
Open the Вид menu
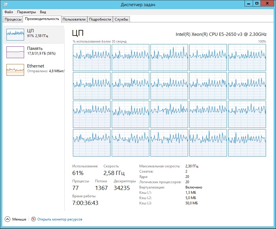(43, 12)
